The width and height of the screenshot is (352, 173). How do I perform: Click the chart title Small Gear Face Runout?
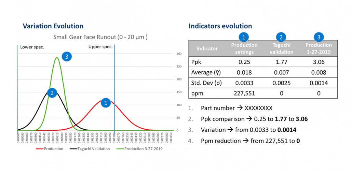click(100, 37)
